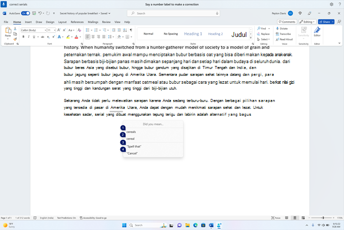Image resolution: width=344 pixels, height=230 pixels.
Task: Select the Format Painter brush
Action: point(15,39)
